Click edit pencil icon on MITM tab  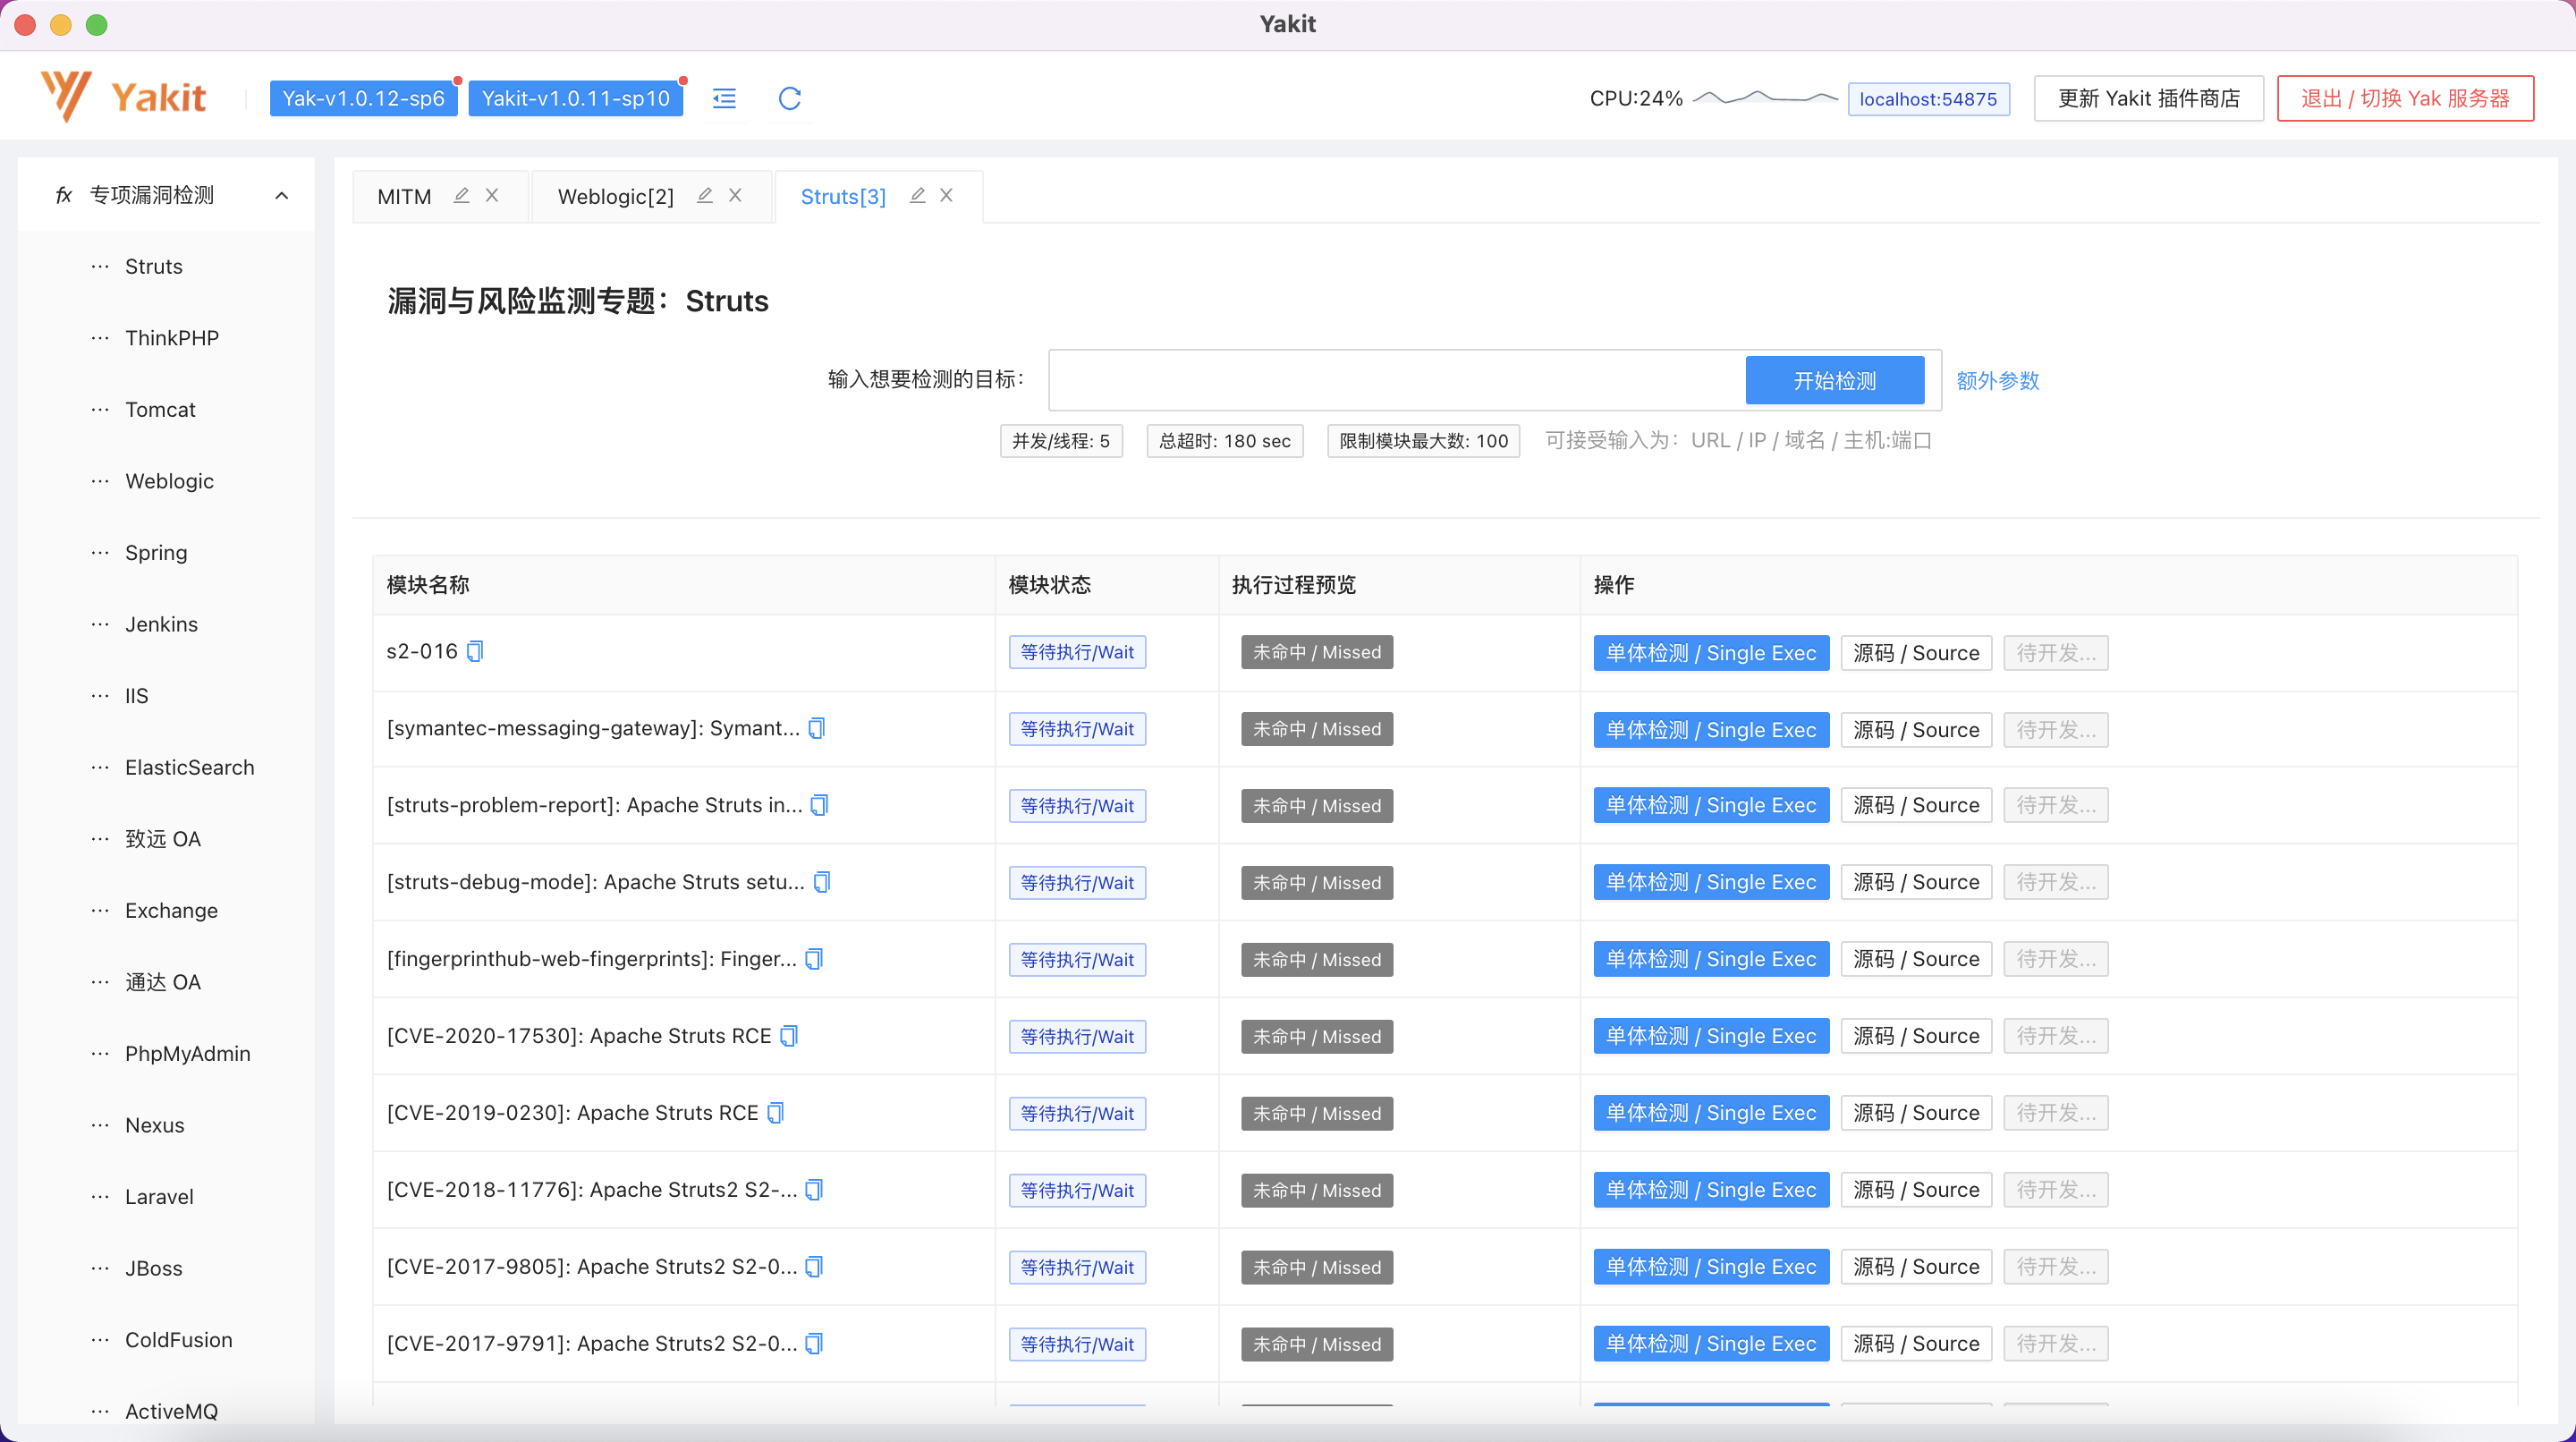click(461, 195)
